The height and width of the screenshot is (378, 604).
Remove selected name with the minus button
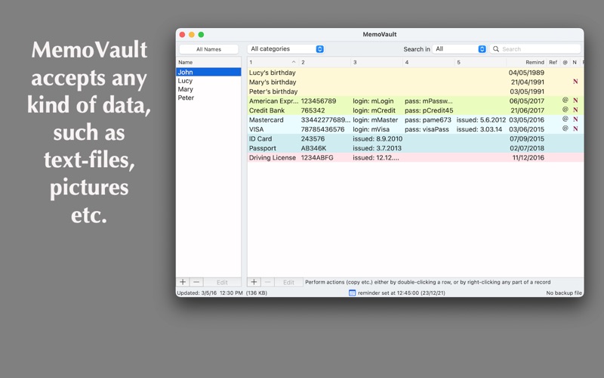(x=196, y=282)
